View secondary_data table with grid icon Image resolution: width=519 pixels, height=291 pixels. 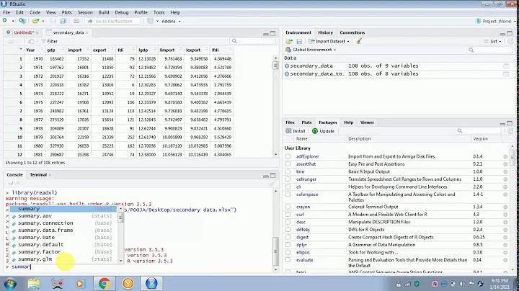pos(506,66)
